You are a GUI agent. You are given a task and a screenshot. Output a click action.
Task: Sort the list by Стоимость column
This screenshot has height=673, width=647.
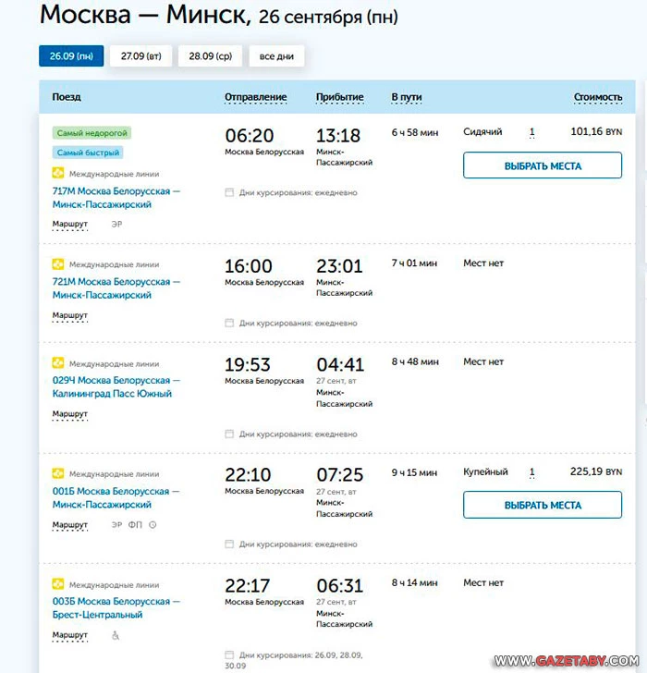(x=598, y=97)
